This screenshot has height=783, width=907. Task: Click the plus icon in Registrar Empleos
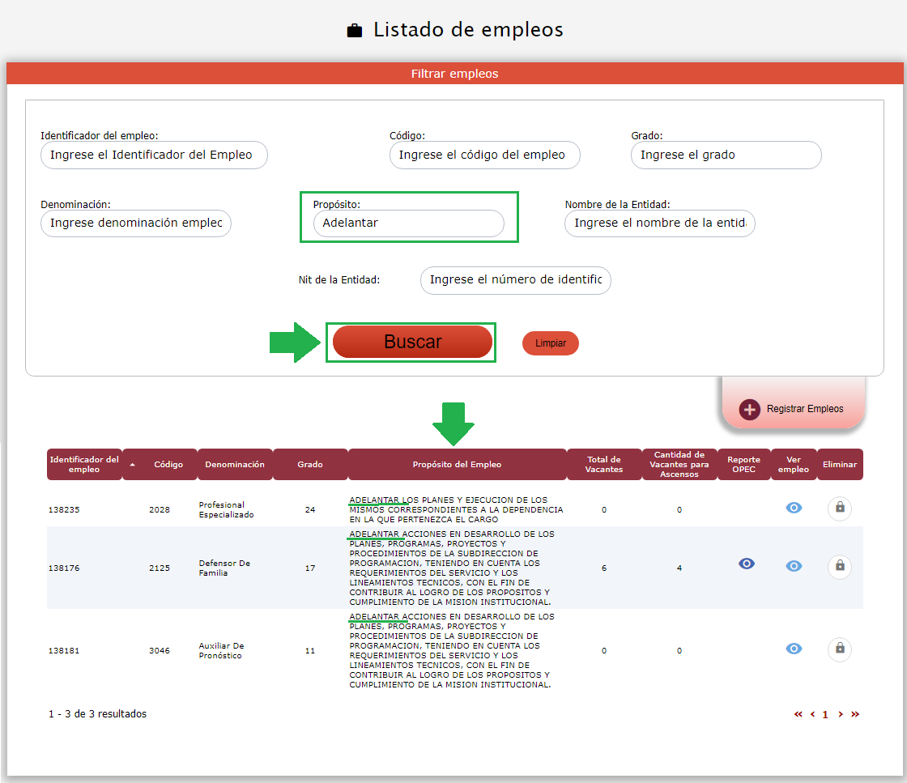click(750, 409)
